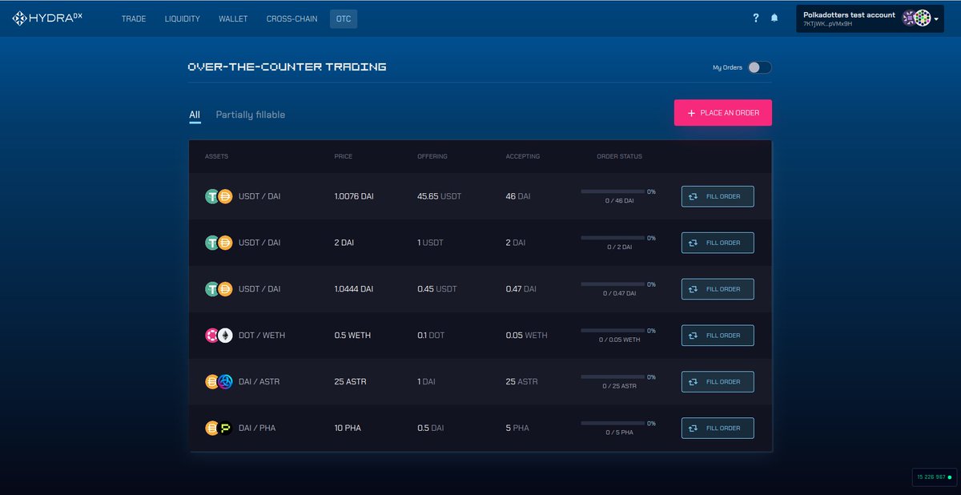961x495 pixels.
Task: Click the DOT / WETH token icons
Action: pyautogui.click(x=219, y=336)
